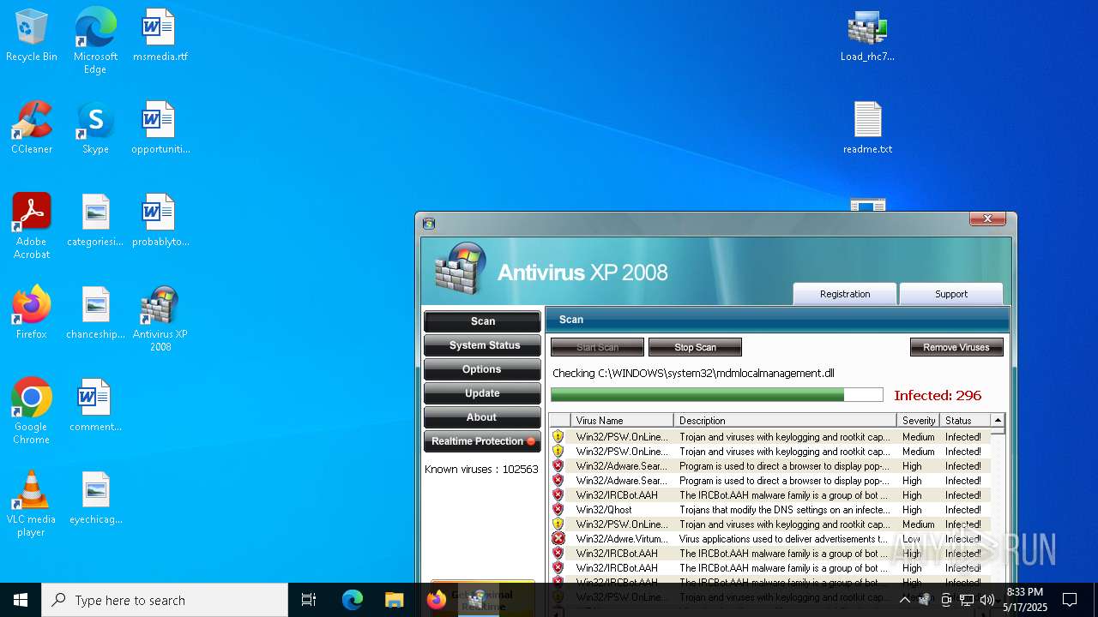Viewport: 1098px width, 617px height.
Task: Click the scan progress bar
Action: (717, 394)
